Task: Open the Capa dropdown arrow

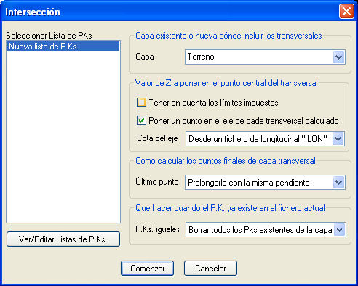Action: tap(339, 57)
